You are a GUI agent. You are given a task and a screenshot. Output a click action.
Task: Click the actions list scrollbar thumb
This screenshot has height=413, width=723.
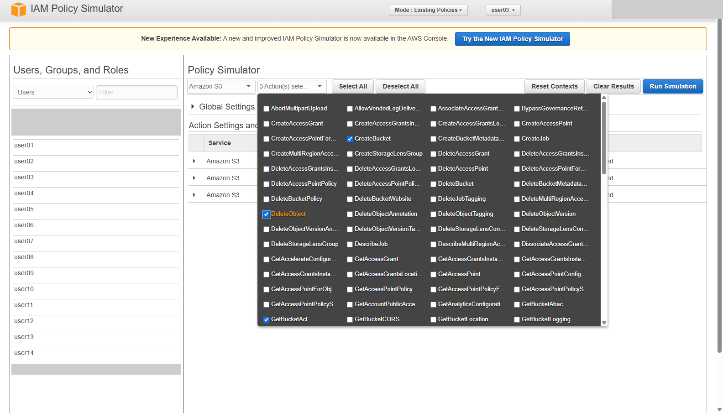click(604, 138)
